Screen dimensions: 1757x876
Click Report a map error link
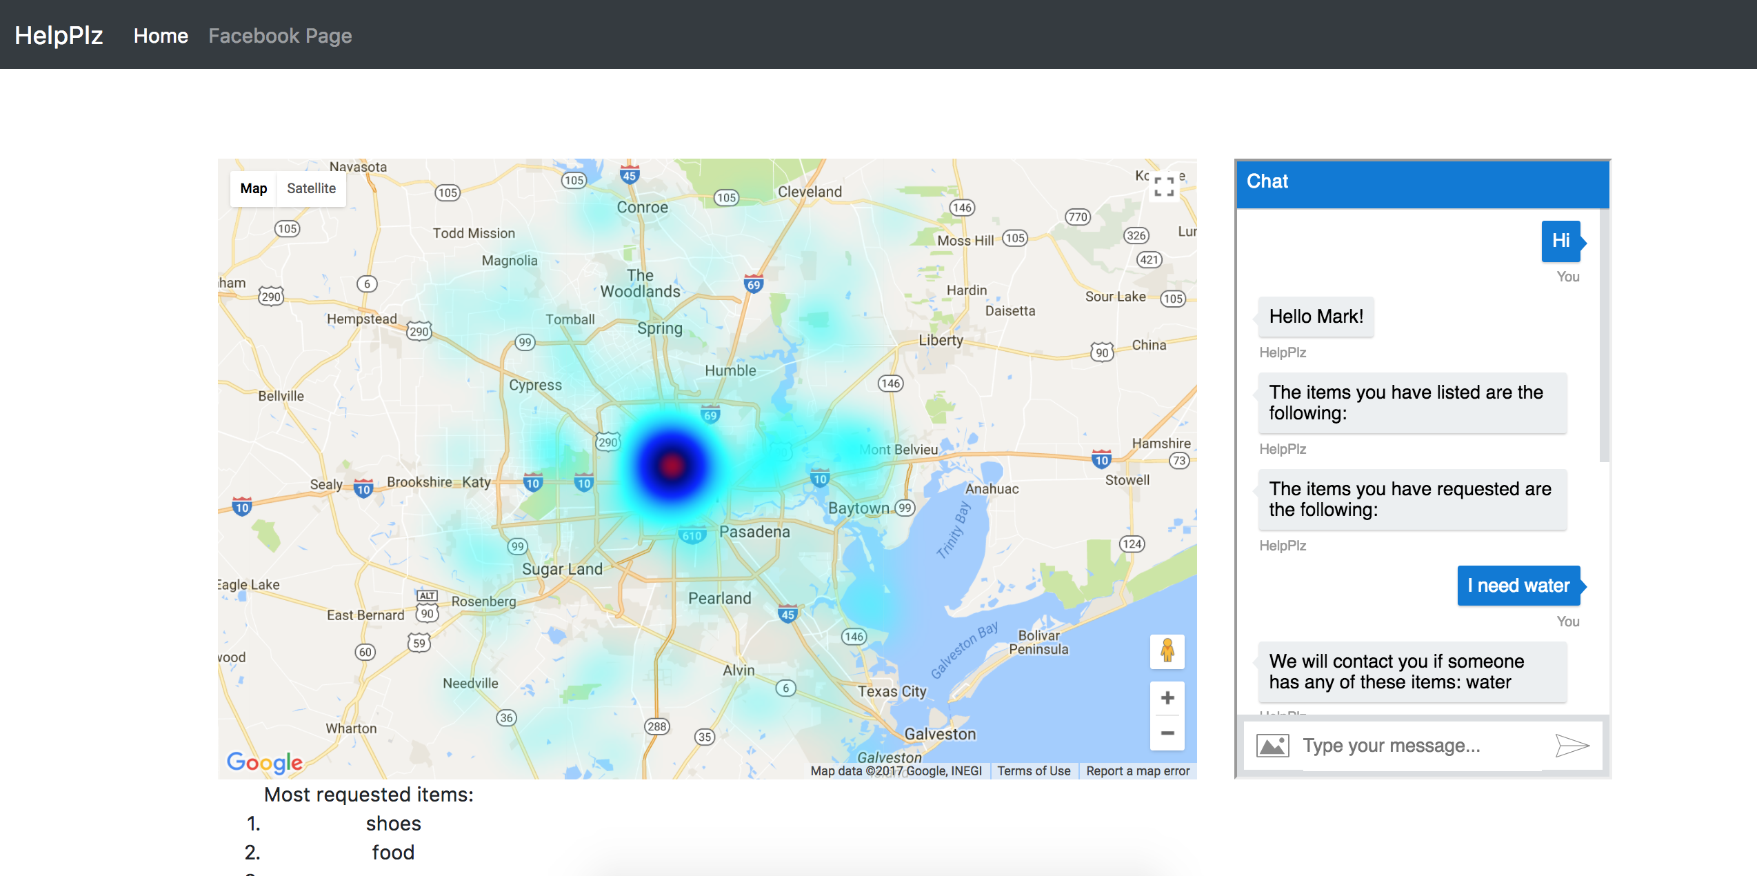click(1138, 770)
